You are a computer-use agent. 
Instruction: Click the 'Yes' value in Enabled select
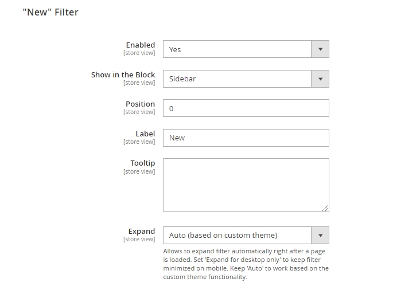click(x=175, y=50)
